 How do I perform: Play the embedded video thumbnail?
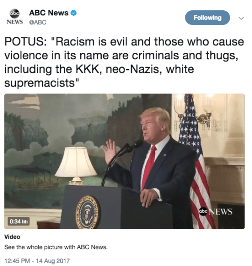(124, 161)
